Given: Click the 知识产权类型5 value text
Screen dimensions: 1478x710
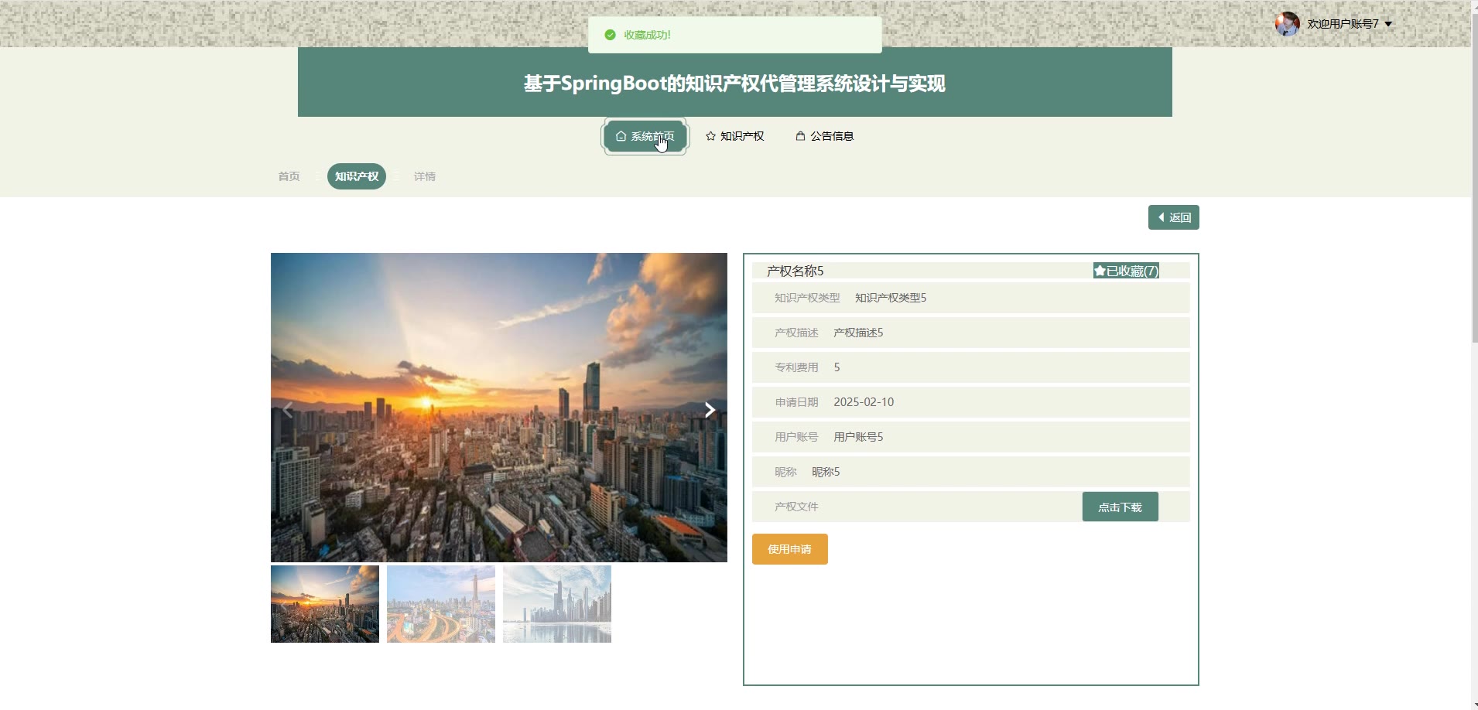Looking at the screenshot, I should (891, 298).
